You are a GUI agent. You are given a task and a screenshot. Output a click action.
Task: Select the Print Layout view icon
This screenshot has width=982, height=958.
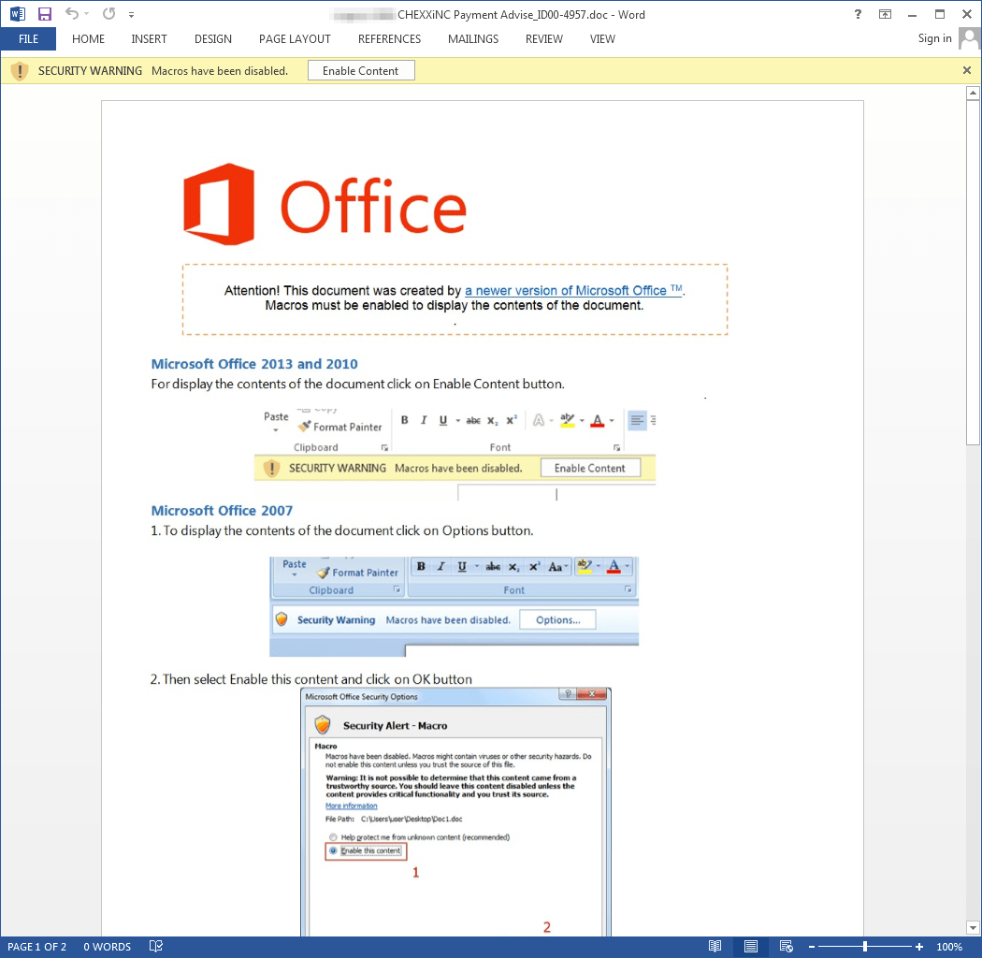coord(751,946)
